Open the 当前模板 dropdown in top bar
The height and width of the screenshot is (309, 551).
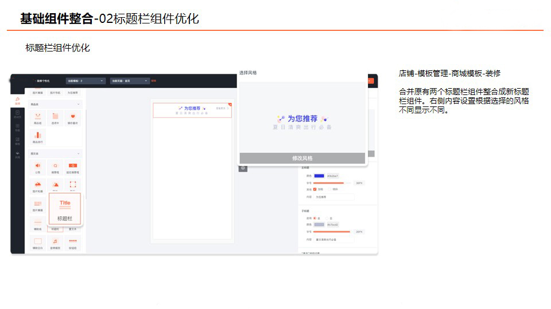tap(86, 81)
